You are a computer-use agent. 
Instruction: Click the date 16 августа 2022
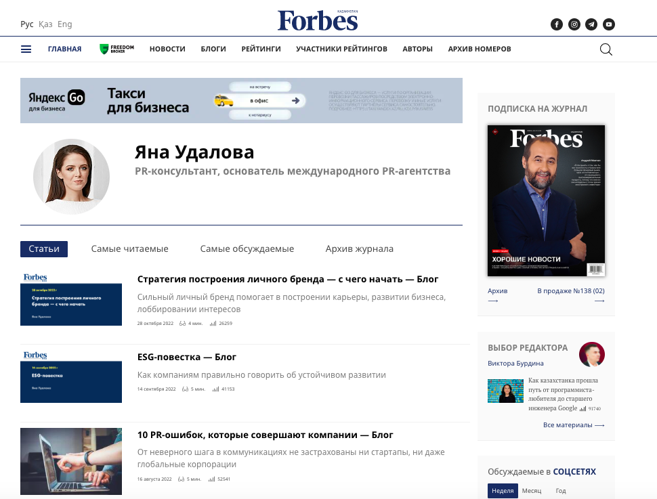click(x=154, y=479)
